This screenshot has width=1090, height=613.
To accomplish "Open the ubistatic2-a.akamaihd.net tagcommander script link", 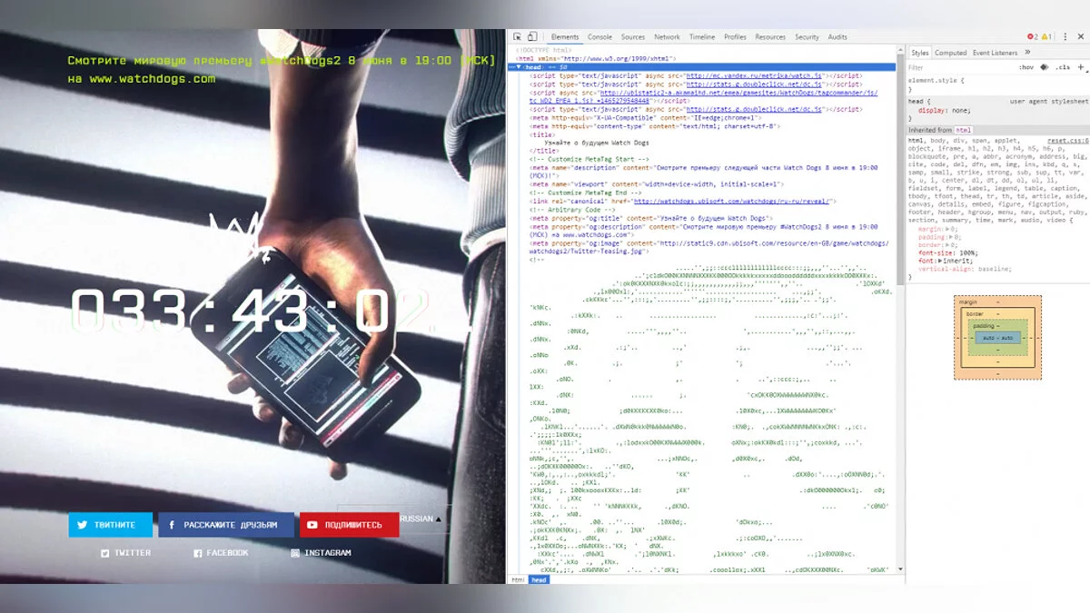I will pos(703,96).
